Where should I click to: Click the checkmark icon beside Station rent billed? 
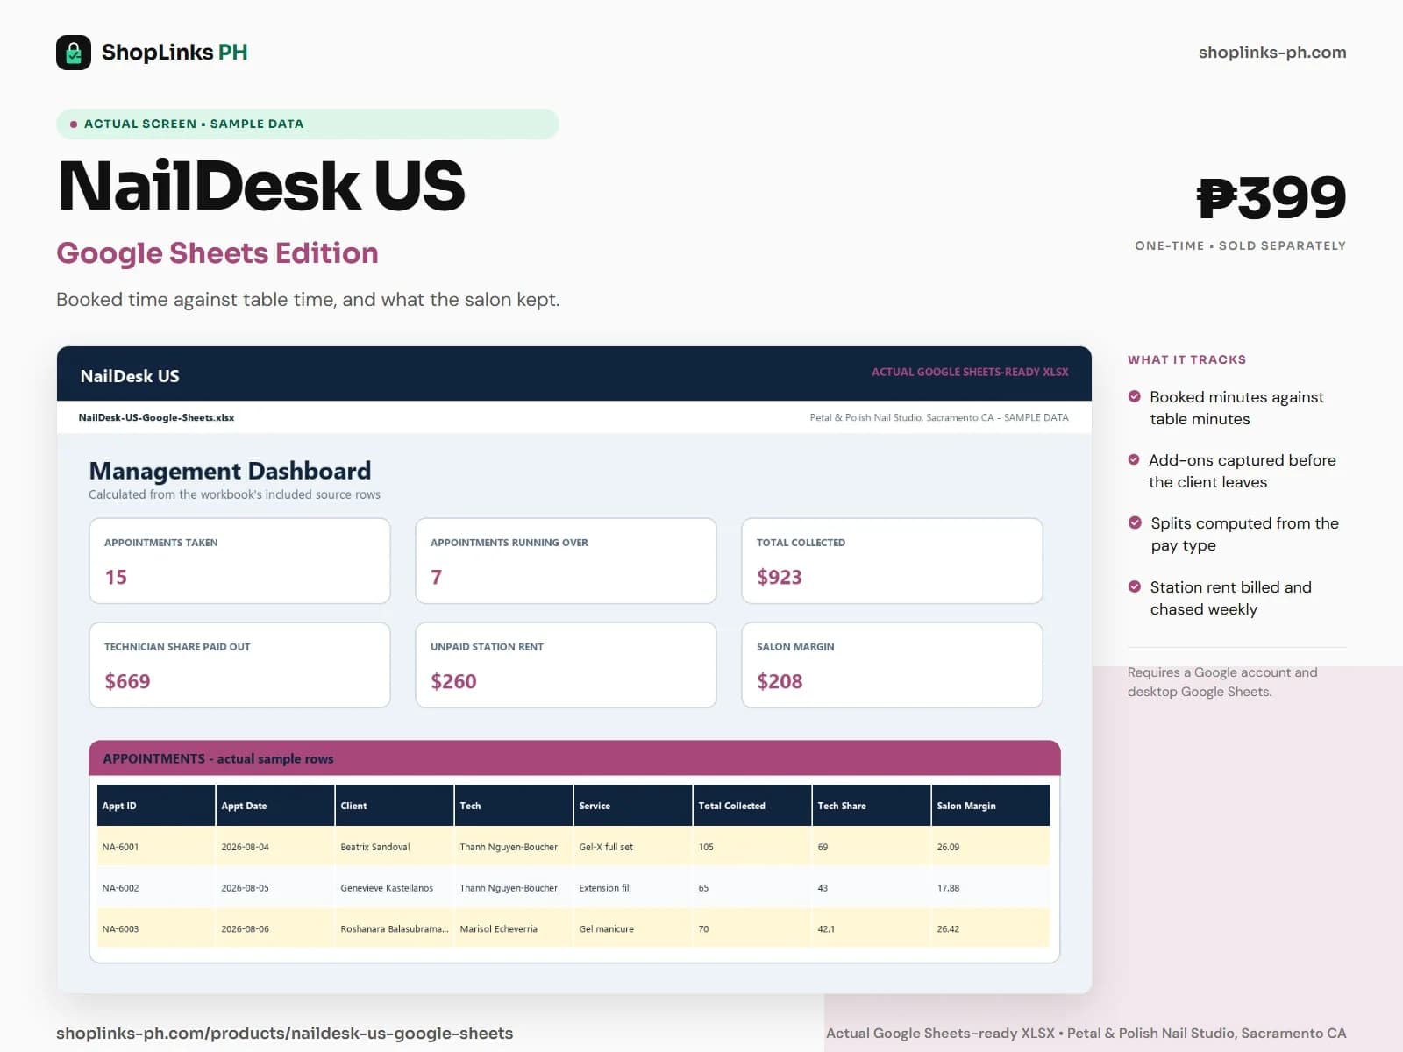[x=1135, y=586]
